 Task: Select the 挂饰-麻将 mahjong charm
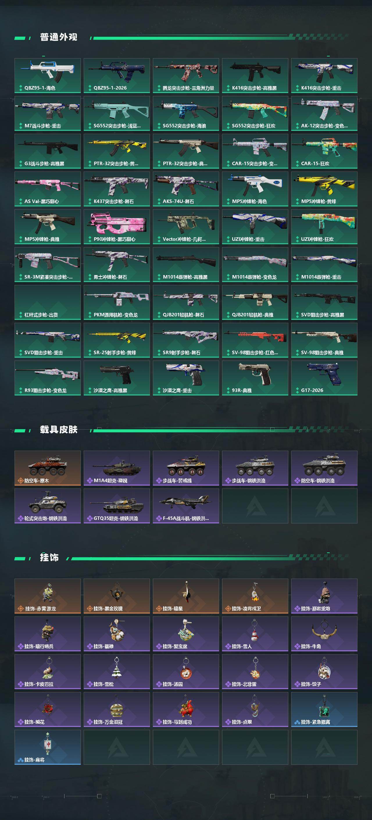[47, 747]
